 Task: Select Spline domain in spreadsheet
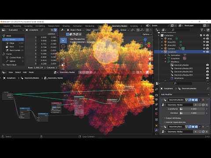[13, 61]
